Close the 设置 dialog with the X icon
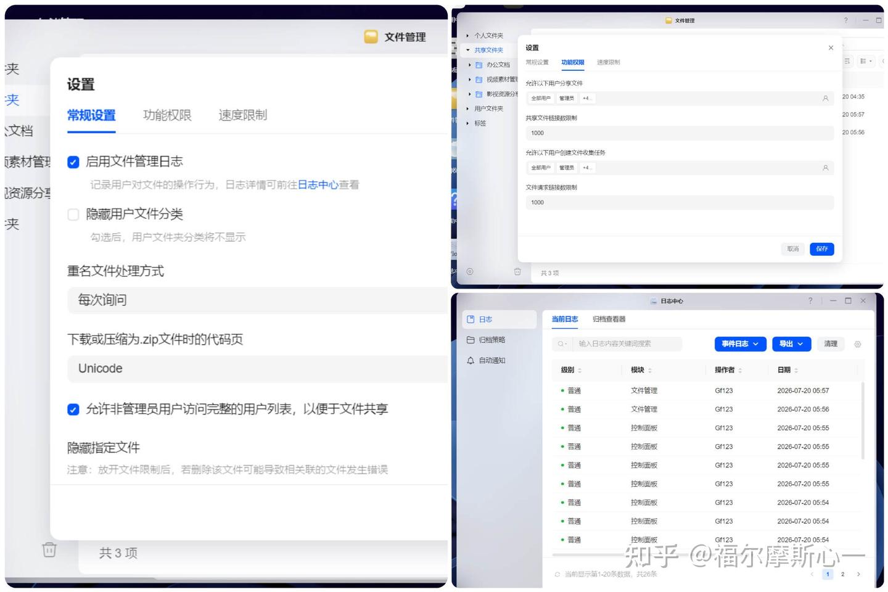Screen dimensions: 888x592 coord(831,47)
